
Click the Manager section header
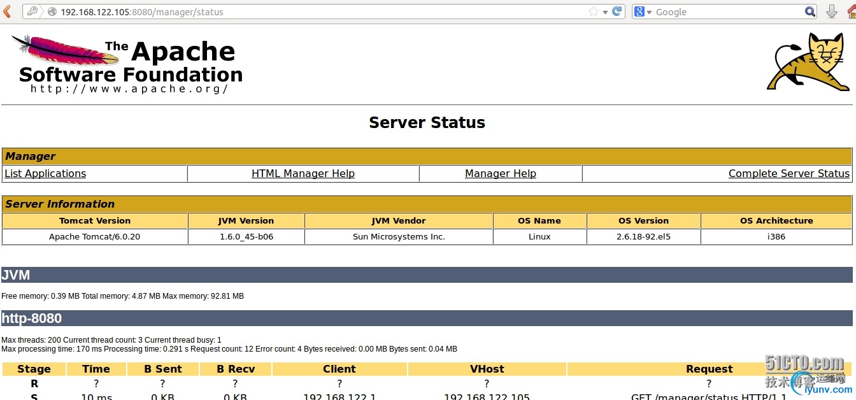[x=427, y=156]
